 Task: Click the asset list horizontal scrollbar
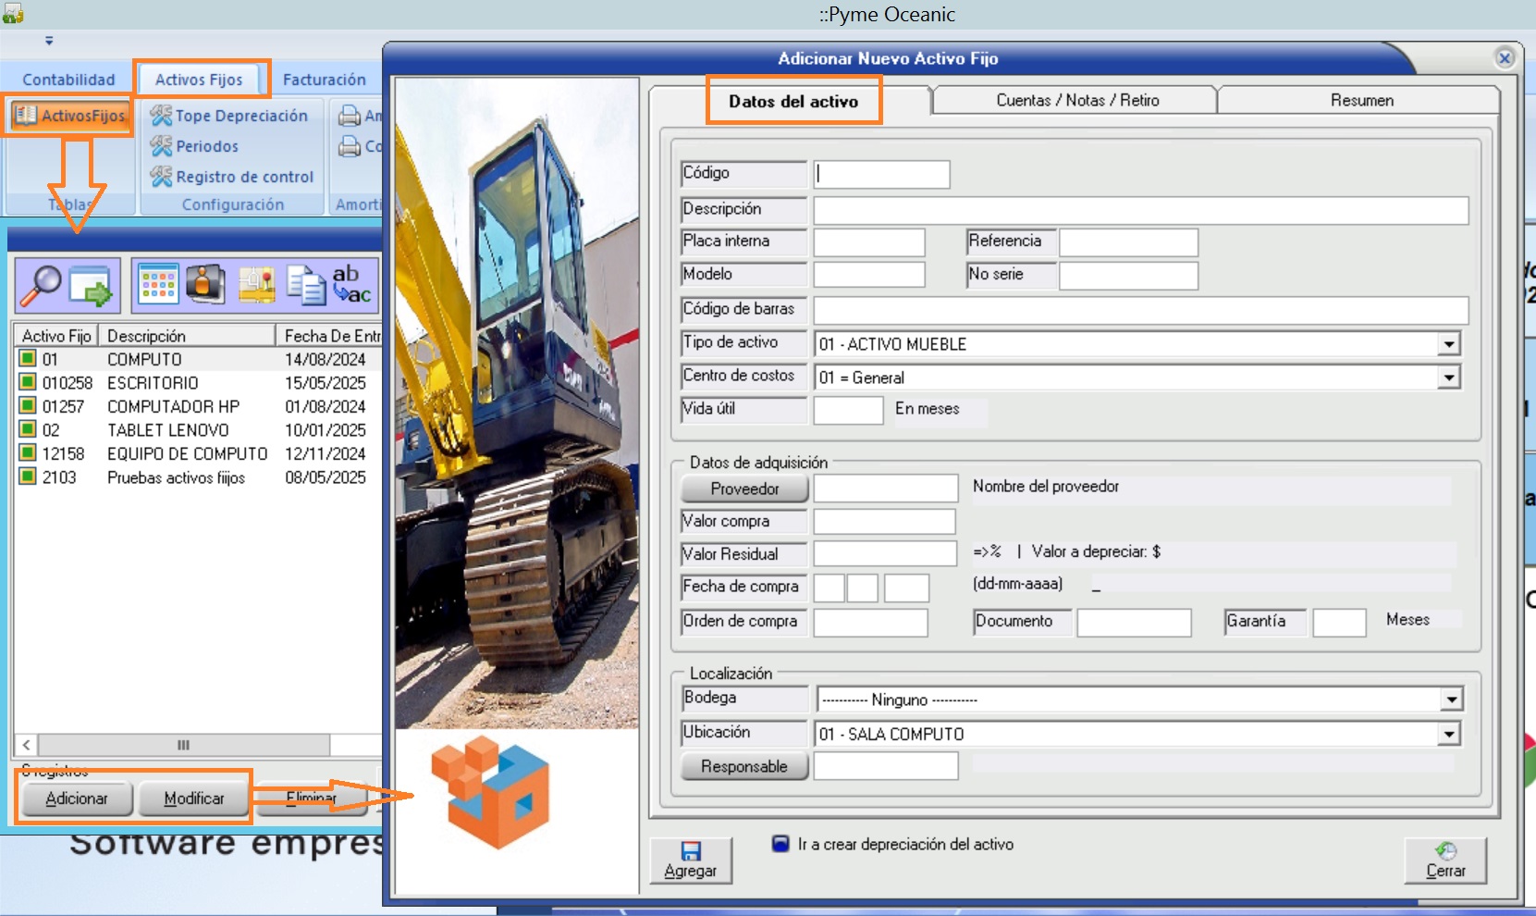click(183, 745)
